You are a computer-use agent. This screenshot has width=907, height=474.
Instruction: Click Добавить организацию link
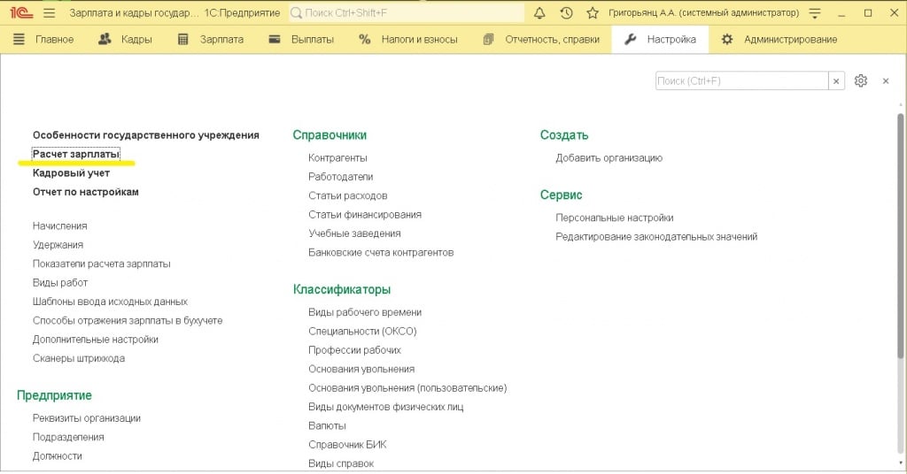click(609, 157)
